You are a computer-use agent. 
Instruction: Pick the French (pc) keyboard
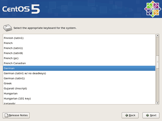79,58
